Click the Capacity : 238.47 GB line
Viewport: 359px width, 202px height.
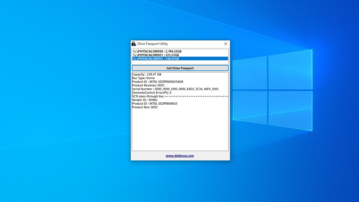(x=147, y=74)
